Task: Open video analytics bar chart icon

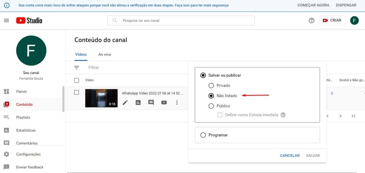Action: [x=138, y=102]
